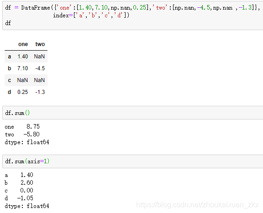Click the 'two' string key in code
The image size is (263, 213).
click(160, 8)
